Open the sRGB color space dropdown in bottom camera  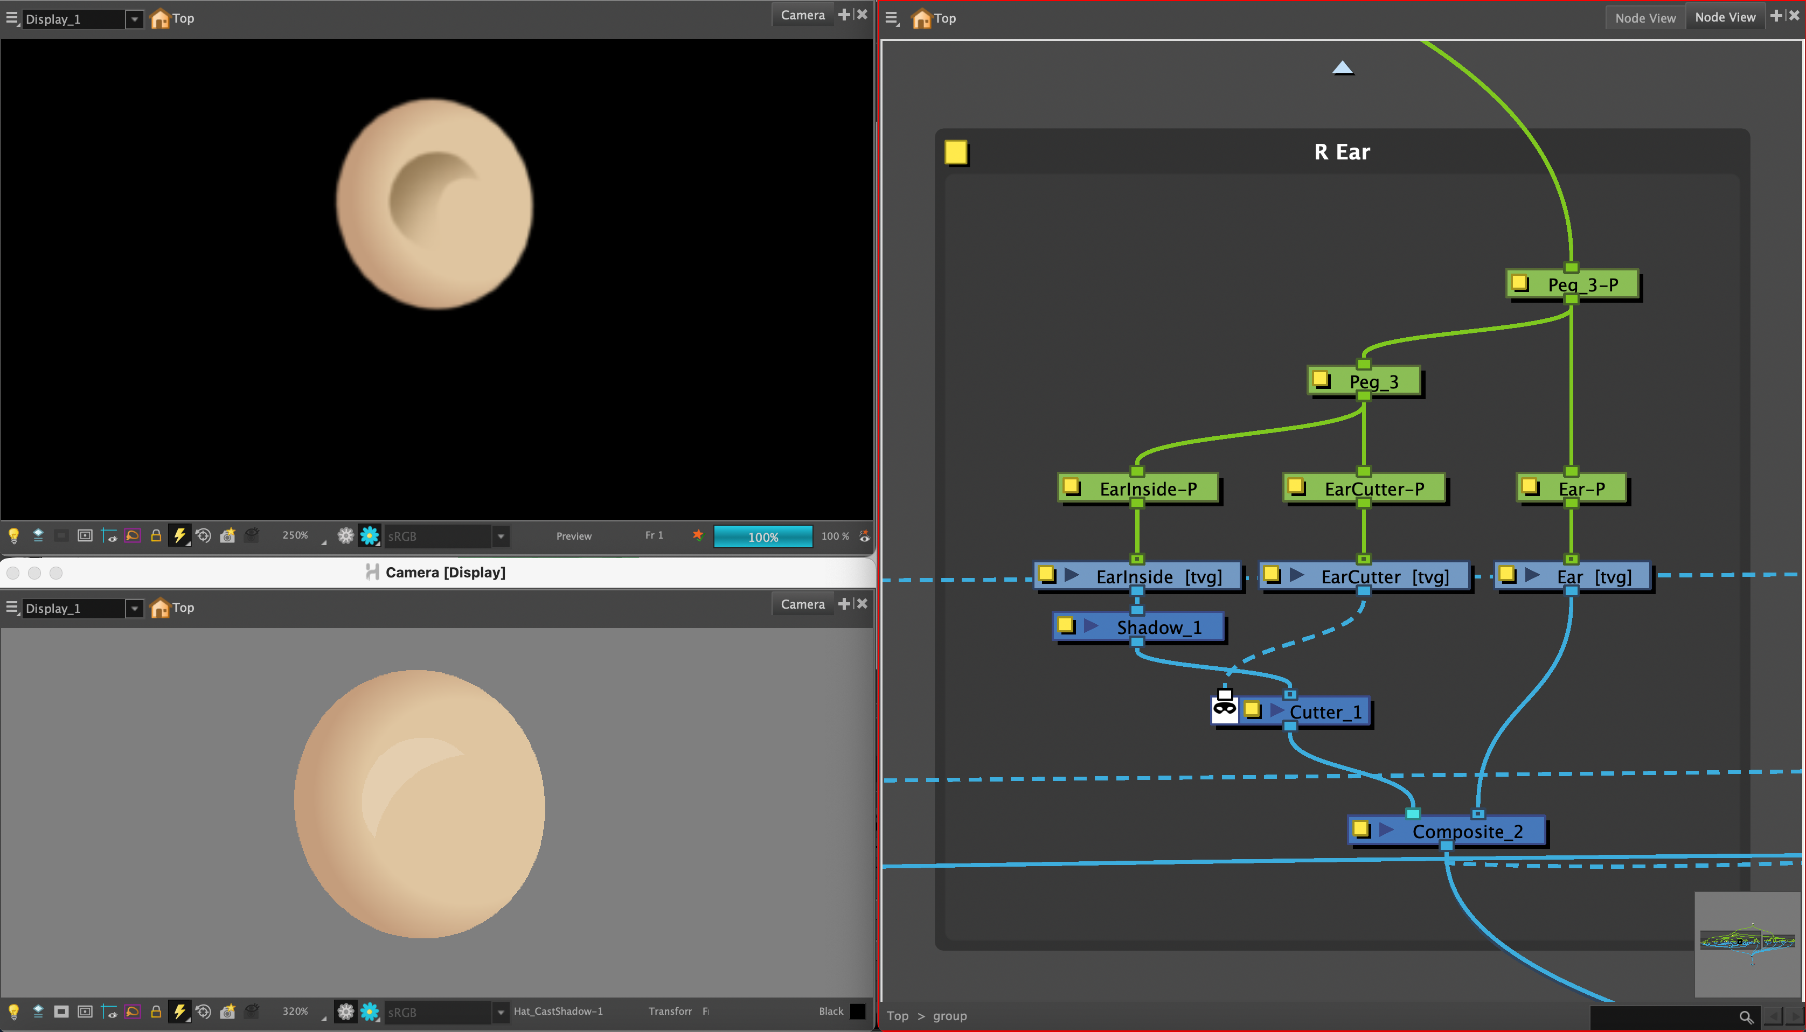(x=501, y=1012)
